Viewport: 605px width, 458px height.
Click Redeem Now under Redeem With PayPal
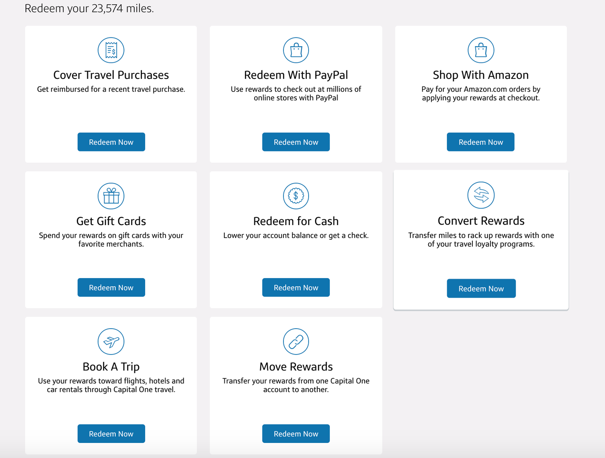[x=296, y=141]
